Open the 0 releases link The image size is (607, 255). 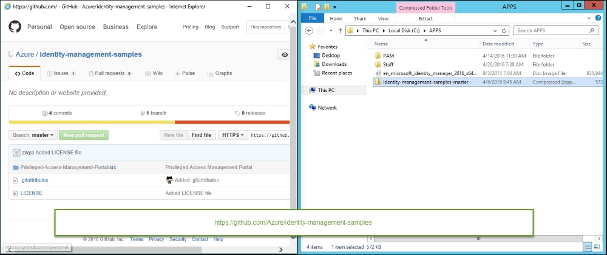click(x=250, y=113)
